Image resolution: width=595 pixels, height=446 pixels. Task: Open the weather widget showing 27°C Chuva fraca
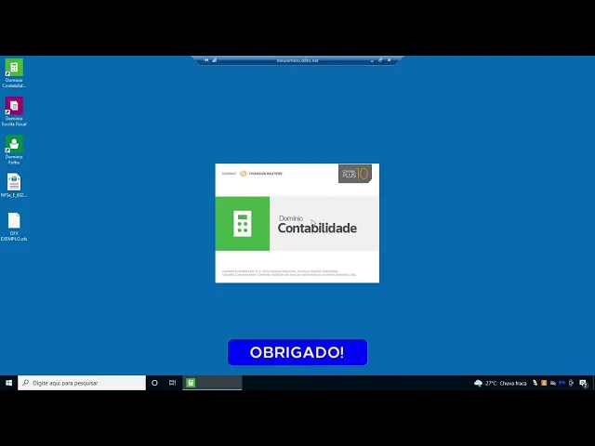500,383
